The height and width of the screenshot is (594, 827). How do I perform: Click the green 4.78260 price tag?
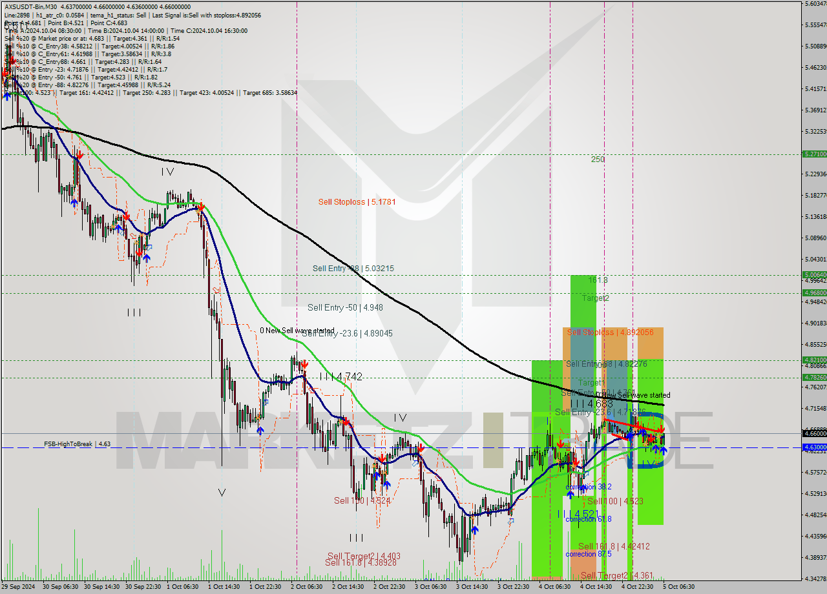pyautogui.click(x=814, y=377)
